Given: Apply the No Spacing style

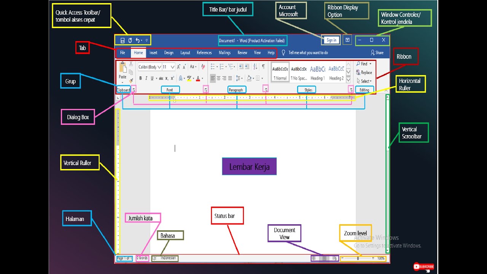Looking at the screenshot, I should tap(299, 72).
